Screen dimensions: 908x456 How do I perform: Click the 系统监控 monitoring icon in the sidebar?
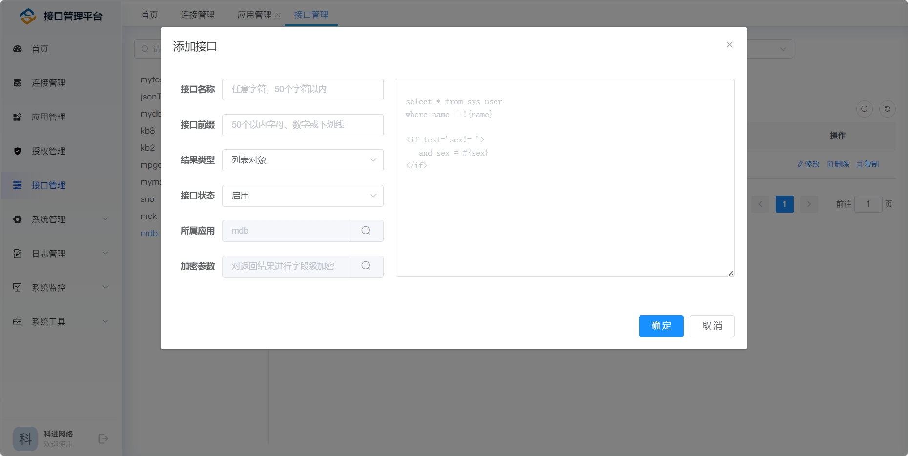18,287
